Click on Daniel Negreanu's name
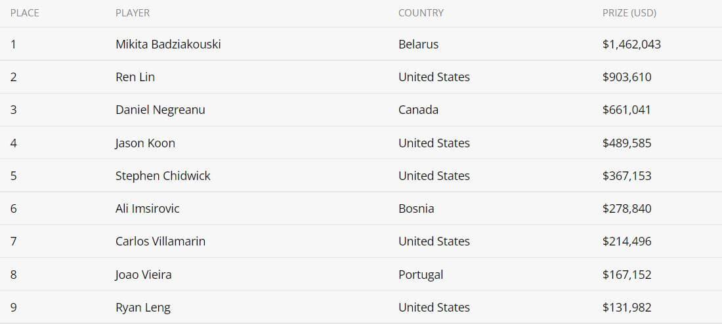722x324 pixels. (160, 110)
